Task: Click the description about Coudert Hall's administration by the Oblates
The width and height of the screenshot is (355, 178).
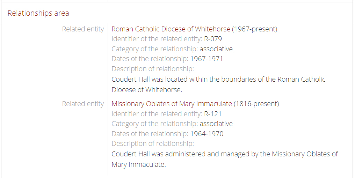Action: tap(225, 159)
